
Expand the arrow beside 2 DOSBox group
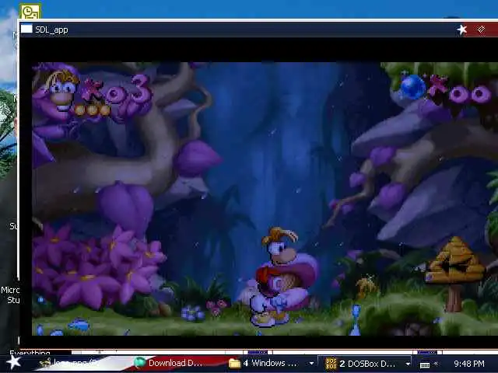(408, 364)
